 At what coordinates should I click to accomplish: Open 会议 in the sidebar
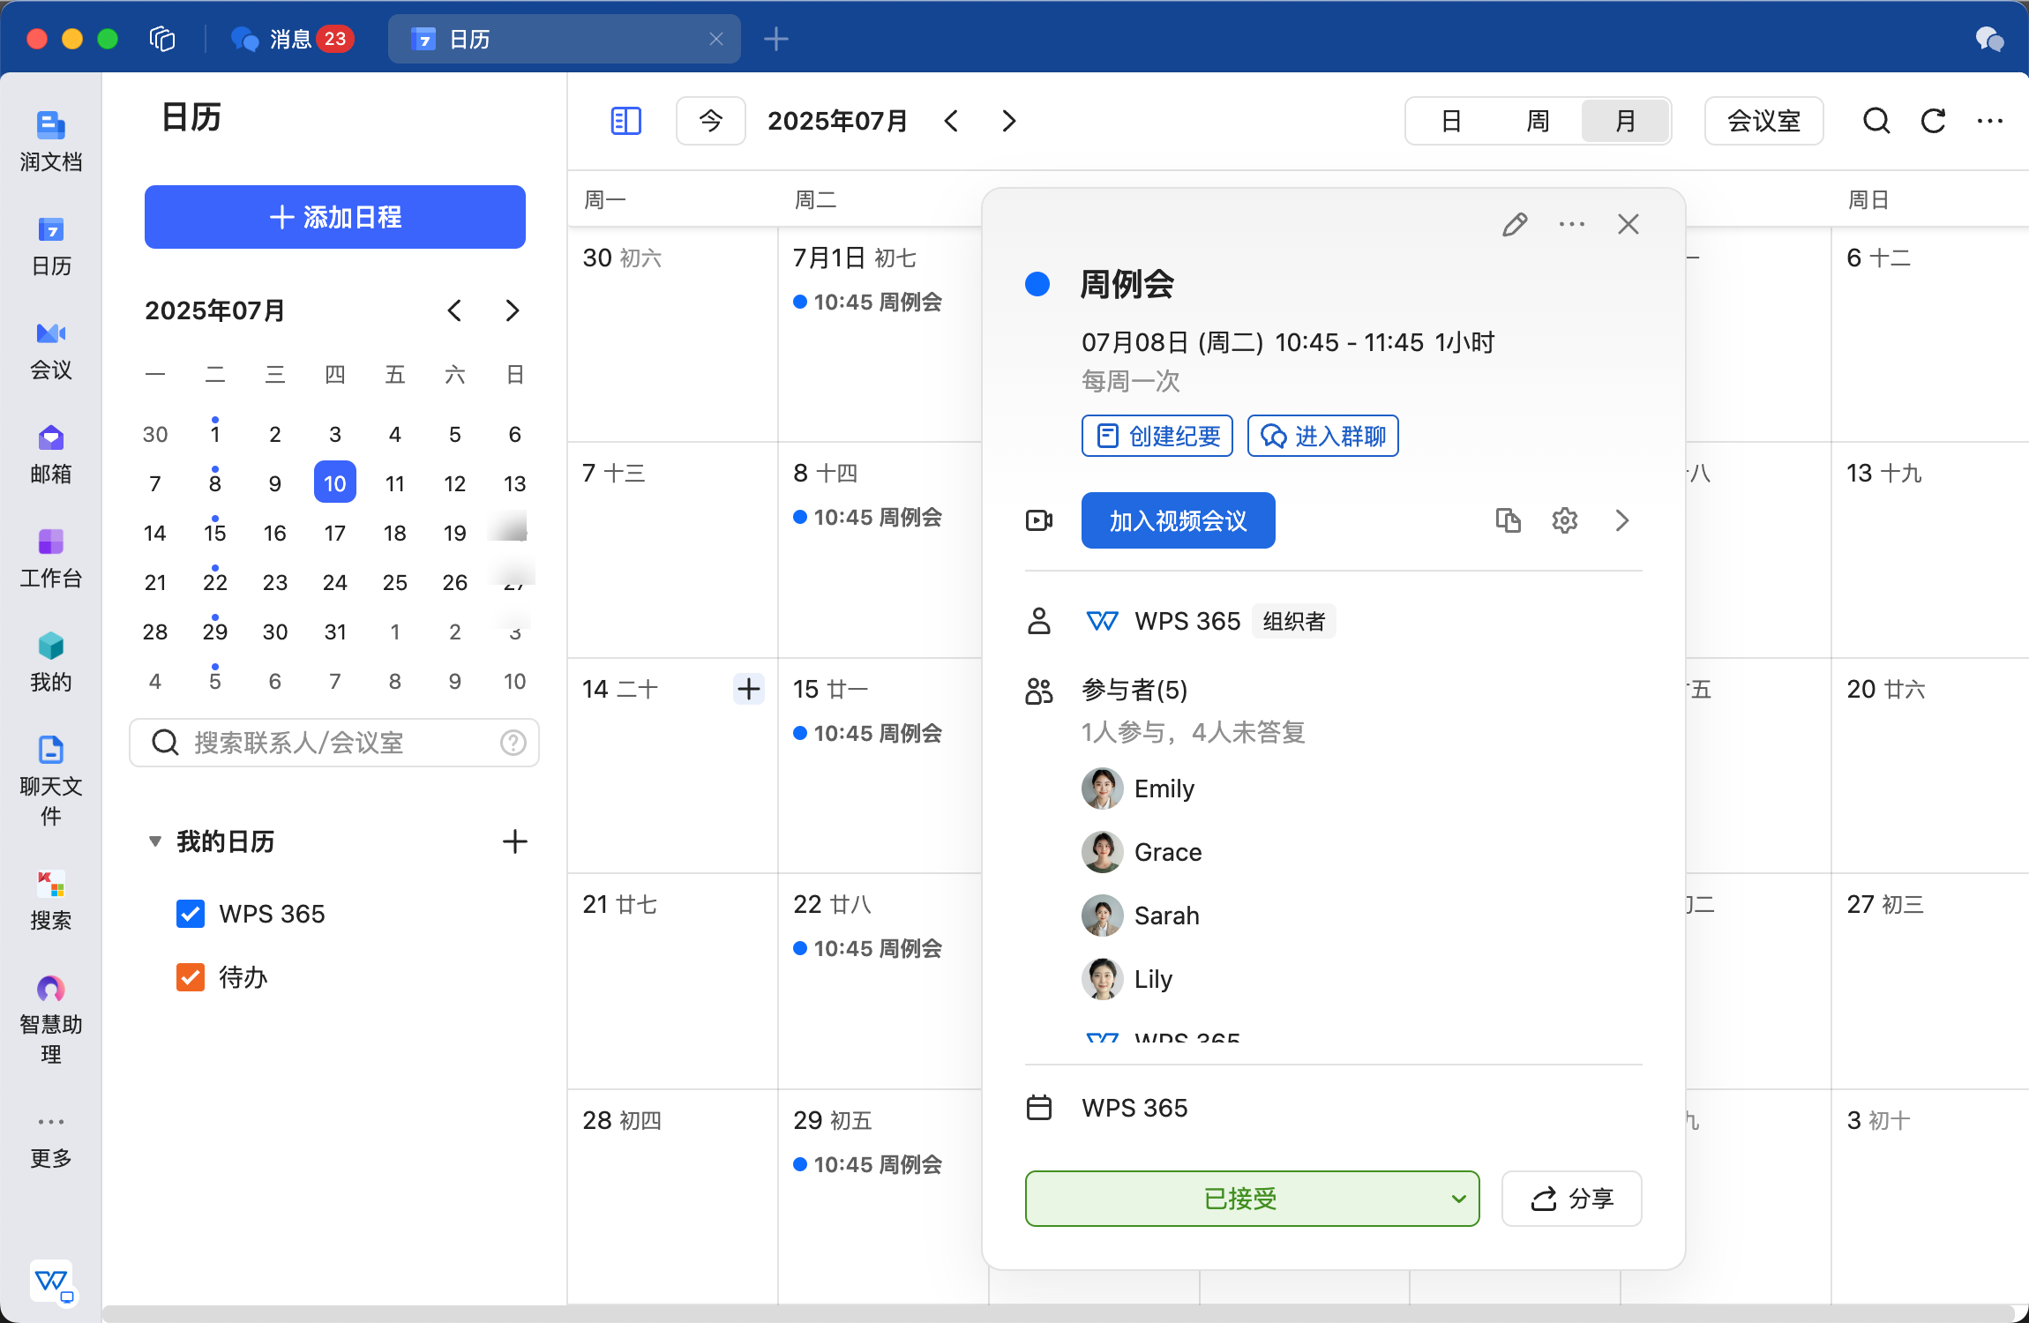(x=50, y=351)
